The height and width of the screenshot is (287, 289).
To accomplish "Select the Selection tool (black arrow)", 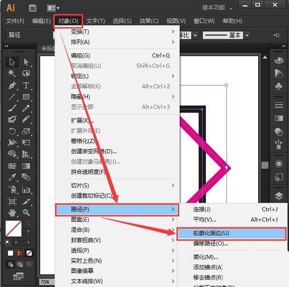I will click(12, 62).
